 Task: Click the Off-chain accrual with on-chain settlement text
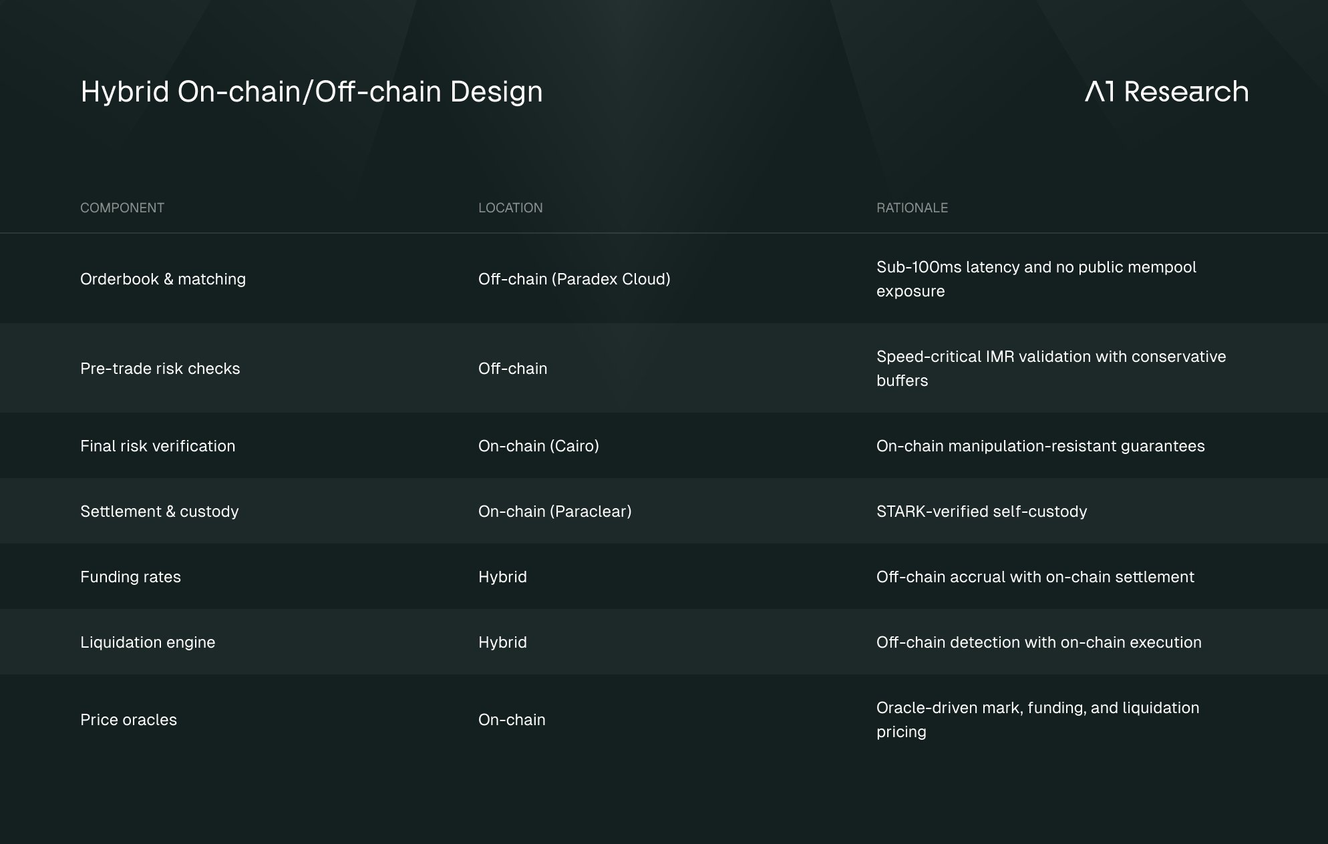coord(1035,577)
